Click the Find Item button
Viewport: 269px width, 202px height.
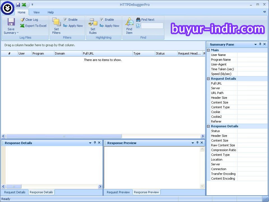pyautogui.click(x=129, y=26)
